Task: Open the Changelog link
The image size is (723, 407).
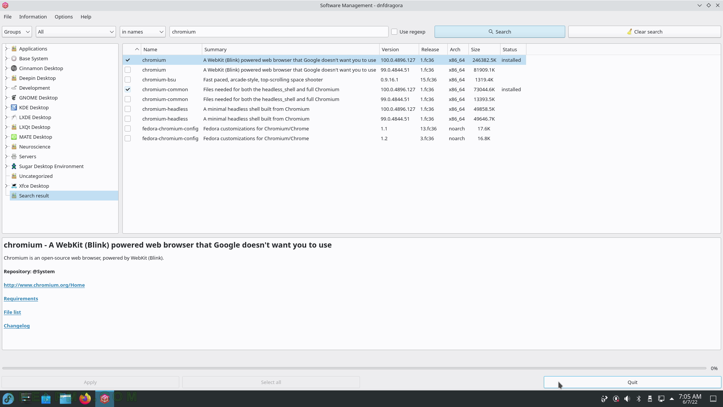Action: (17, 326)
